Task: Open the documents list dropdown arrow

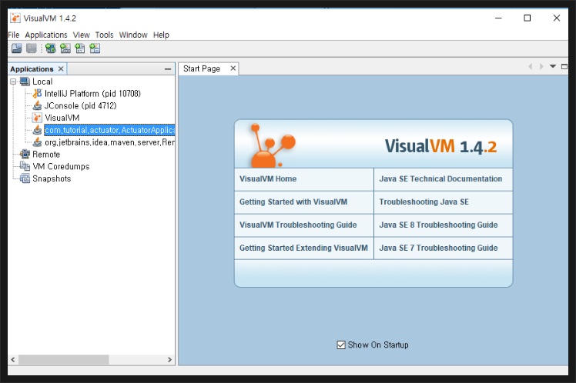Action: click(552, 66)
